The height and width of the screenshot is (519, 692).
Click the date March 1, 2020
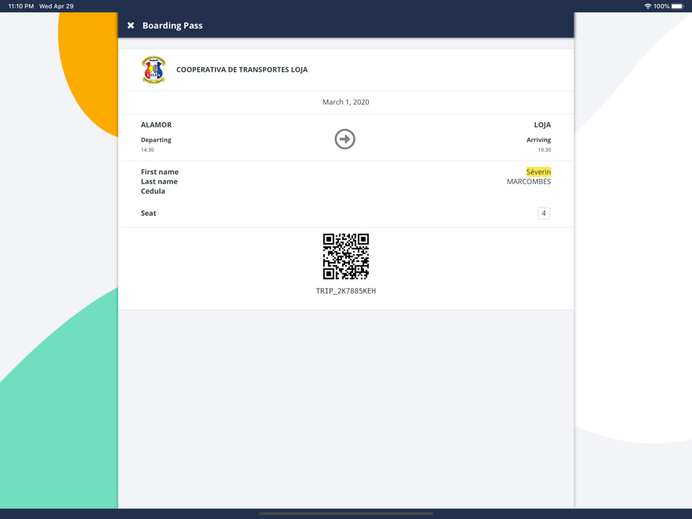[346, 102]
